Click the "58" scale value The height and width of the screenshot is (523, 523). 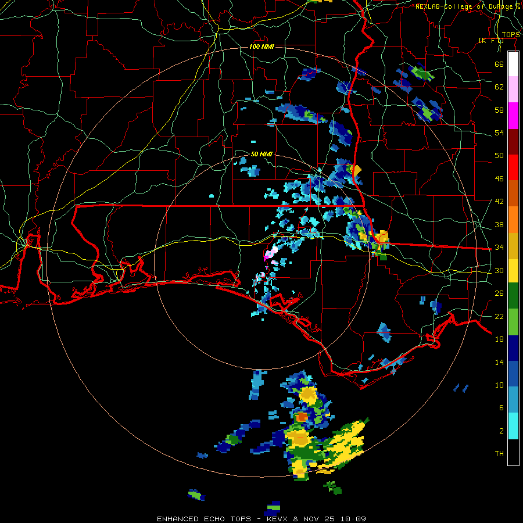[499, 110]
